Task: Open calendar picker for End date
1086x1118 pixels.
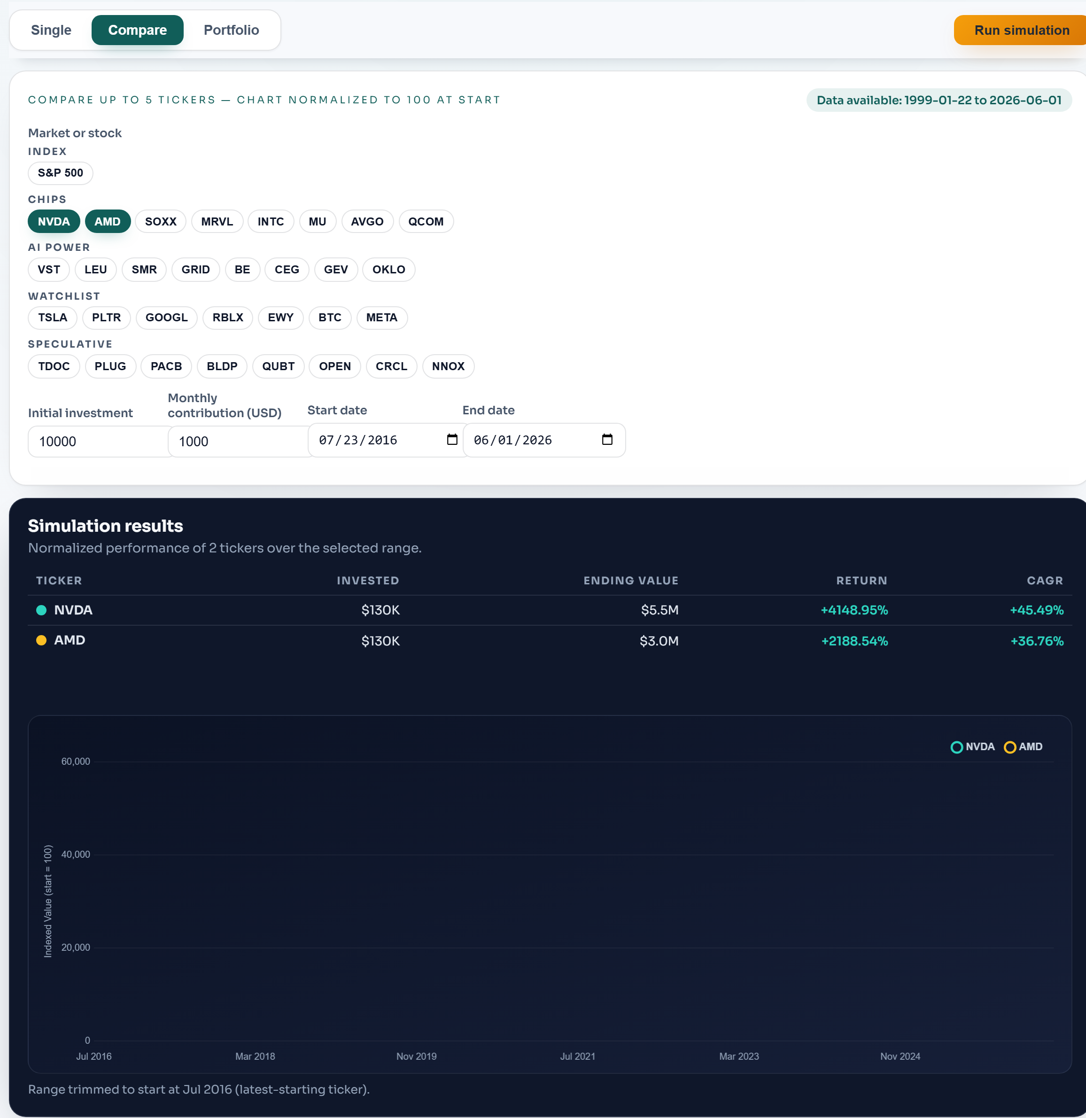Action: 607,440
